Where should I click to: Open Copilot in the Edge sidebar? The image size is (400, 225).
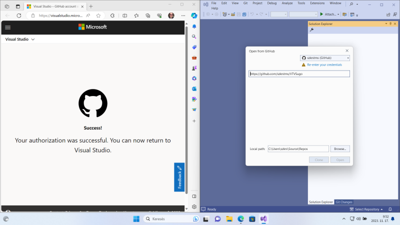tap(194, 15)
